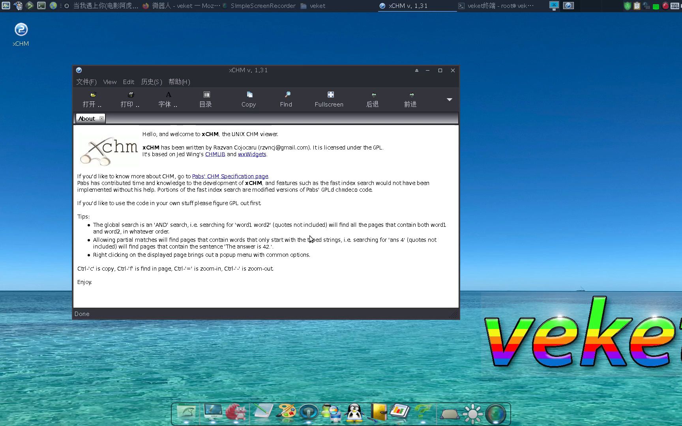
Task: Open the 历史(S) menu
Action: coord(152,82)
